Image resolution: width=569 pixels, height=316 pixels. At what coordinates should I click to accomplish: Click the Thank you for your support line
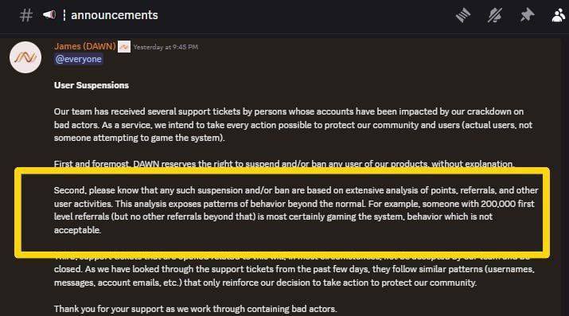tap(196, 309)
